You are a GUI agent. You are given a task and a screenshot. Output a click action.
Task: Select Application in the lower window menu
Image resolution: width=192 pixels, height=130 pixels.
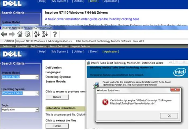(x=111, y=52)
